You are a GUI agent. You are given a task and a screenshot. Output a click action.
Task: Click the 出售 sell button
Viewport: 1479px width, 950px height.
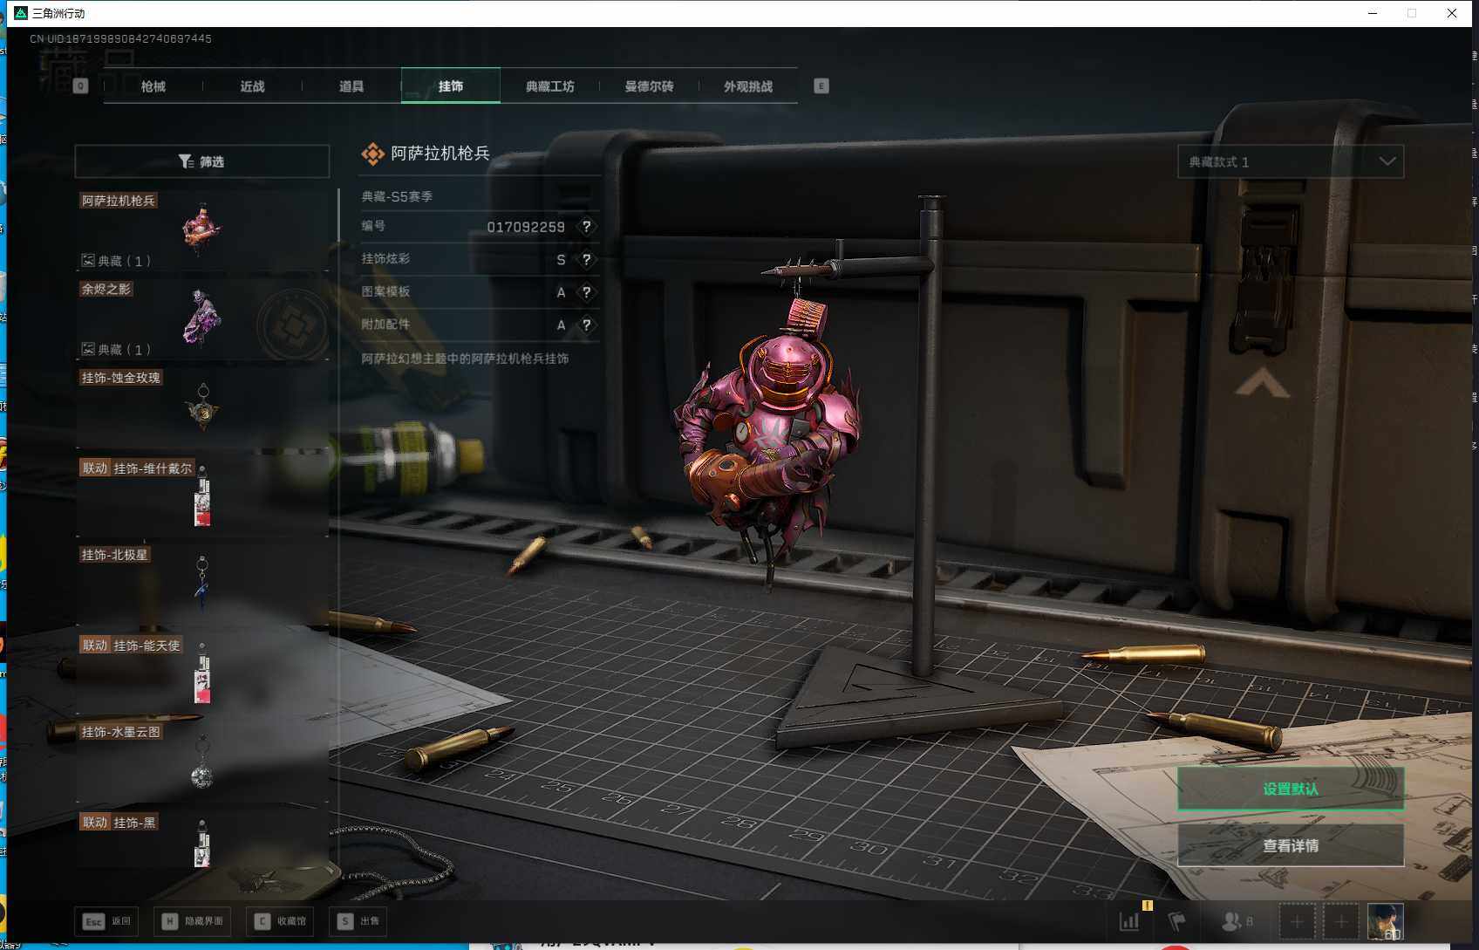coord(359,921)
